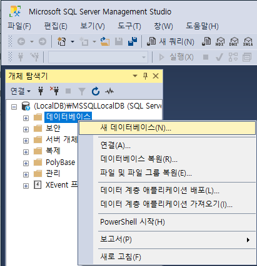This screenshot has height=266, width=257.
Task: Click the toolbar connect plug icon
Action: click(21, 57)
